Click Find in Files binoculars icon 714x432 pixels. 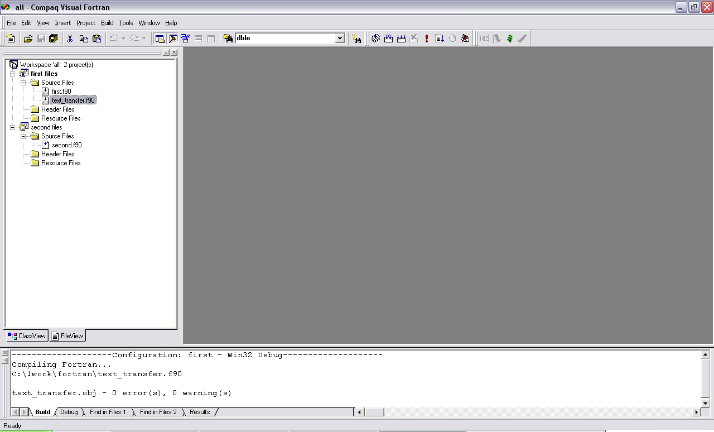point(228,39)
